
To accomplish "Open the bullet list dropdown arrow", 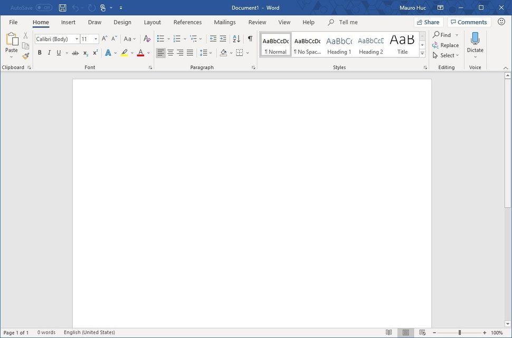I will [168, 38].
